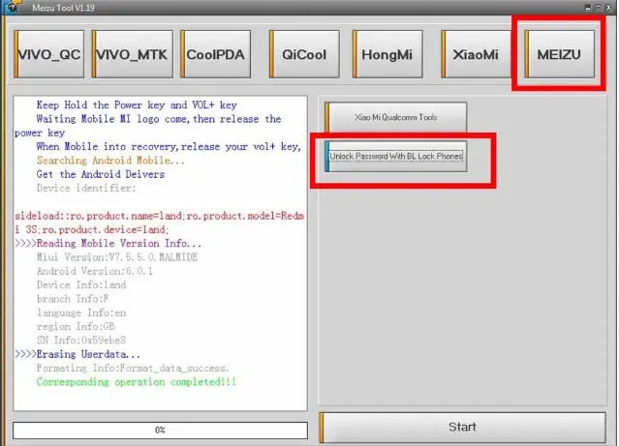This screenshot has height=446, width=619.
Task: Click the 'Get the Android Deivers' log line
Action: click(x=101, y=174)
